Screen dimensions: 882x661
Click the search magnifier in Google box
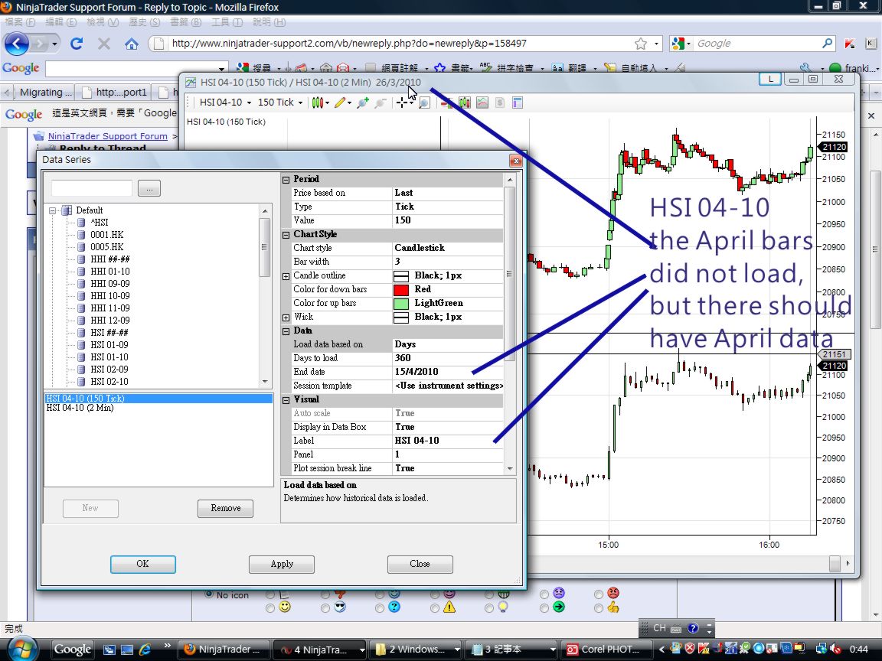coord(827,44)
